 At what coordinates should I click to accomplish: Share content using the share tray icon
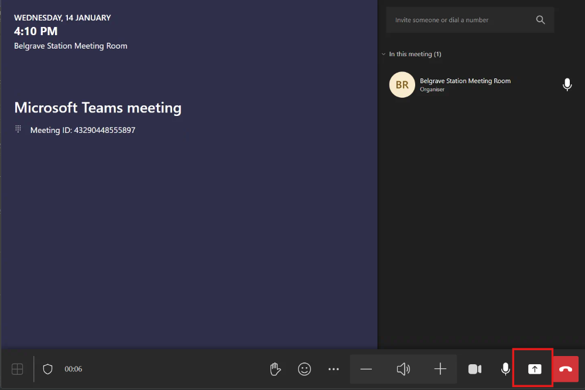tap(535, 369)
